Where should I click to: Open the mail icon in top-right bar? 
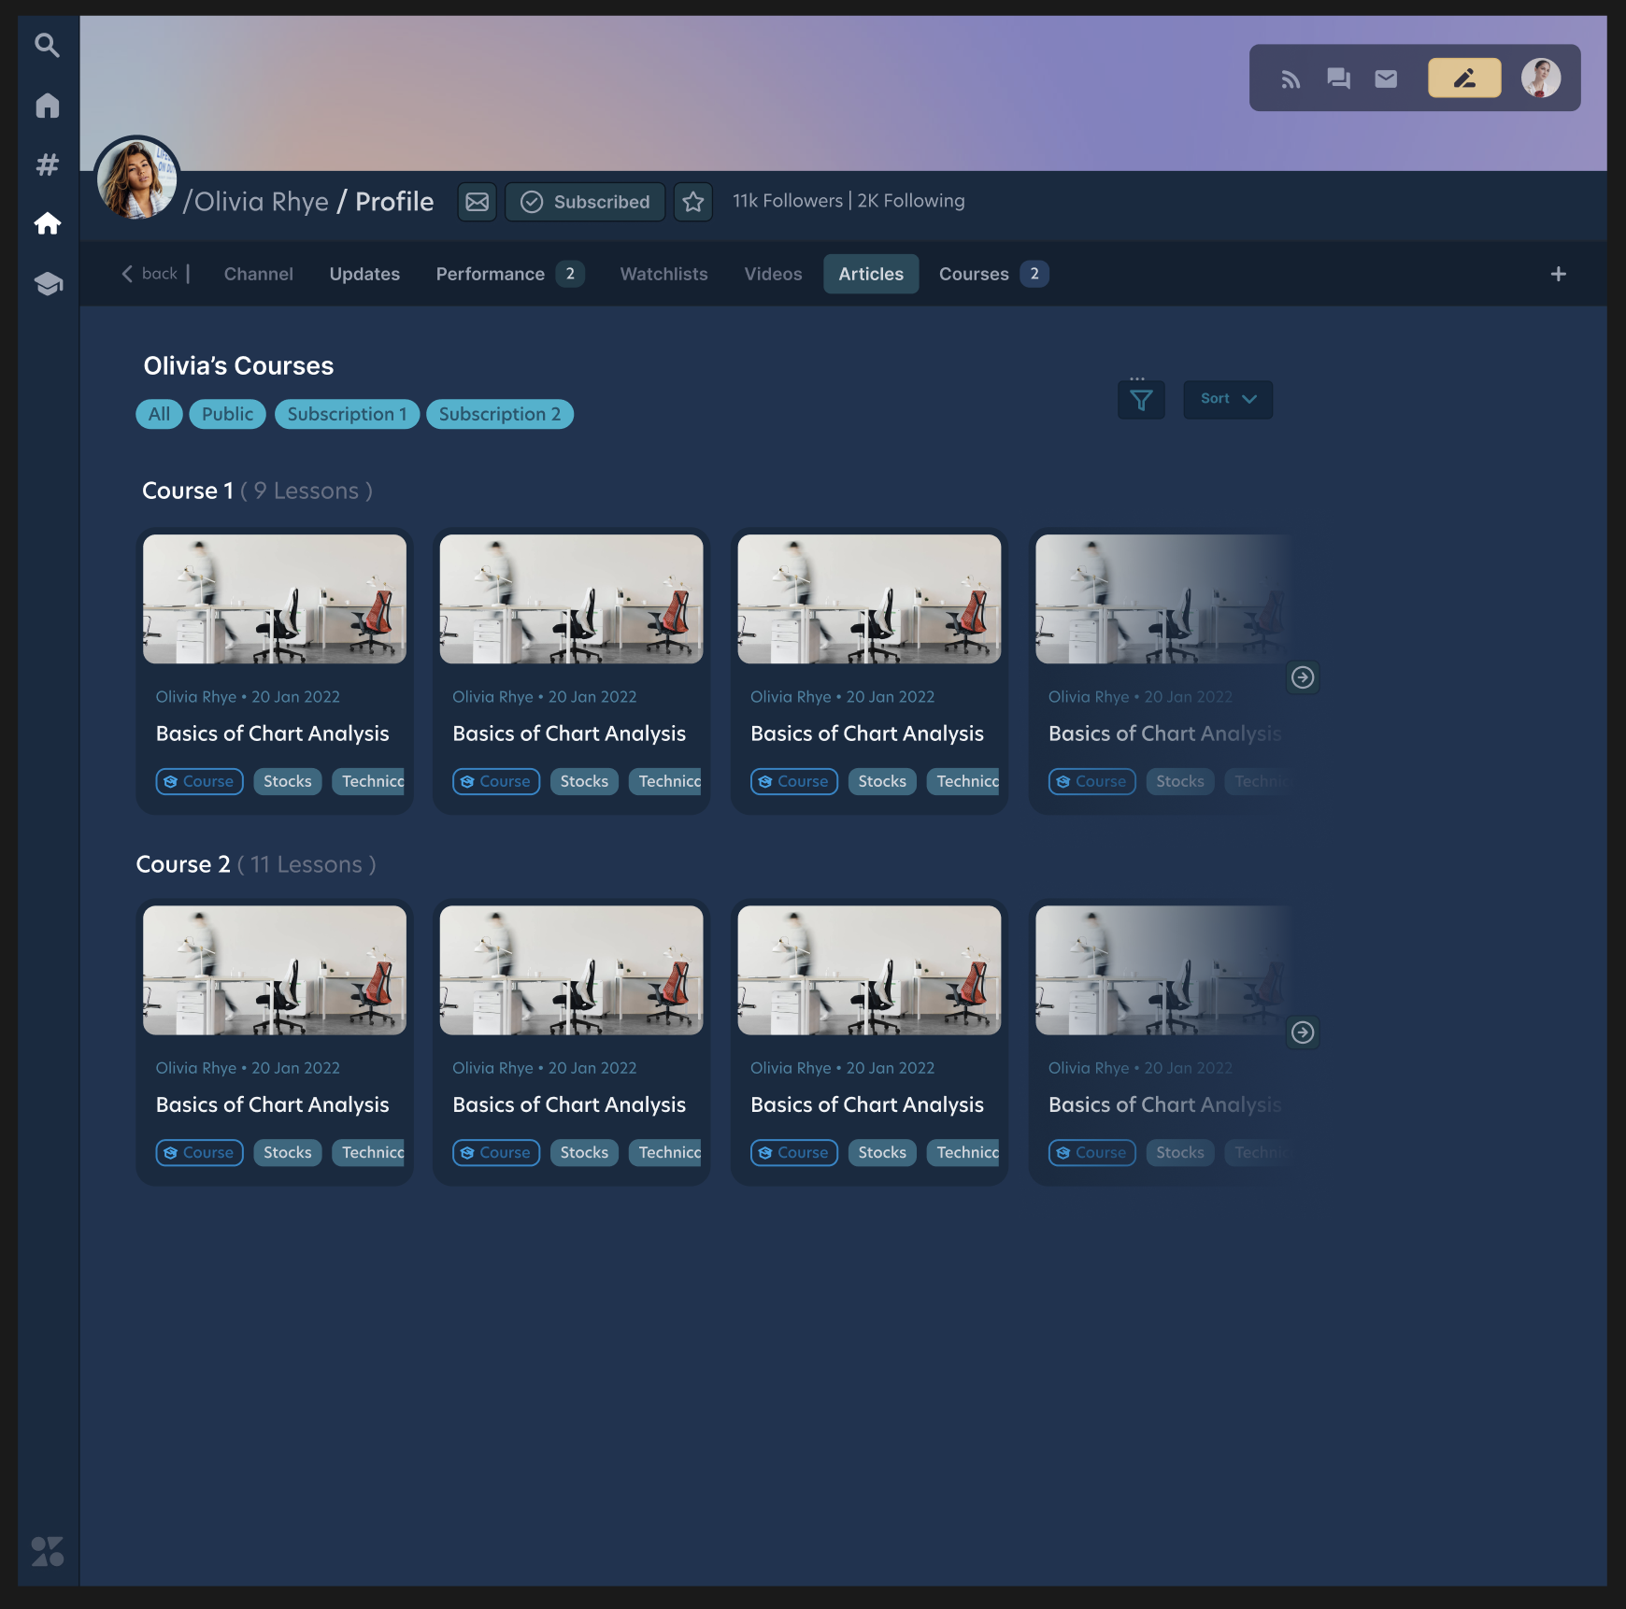[1386, 78]
